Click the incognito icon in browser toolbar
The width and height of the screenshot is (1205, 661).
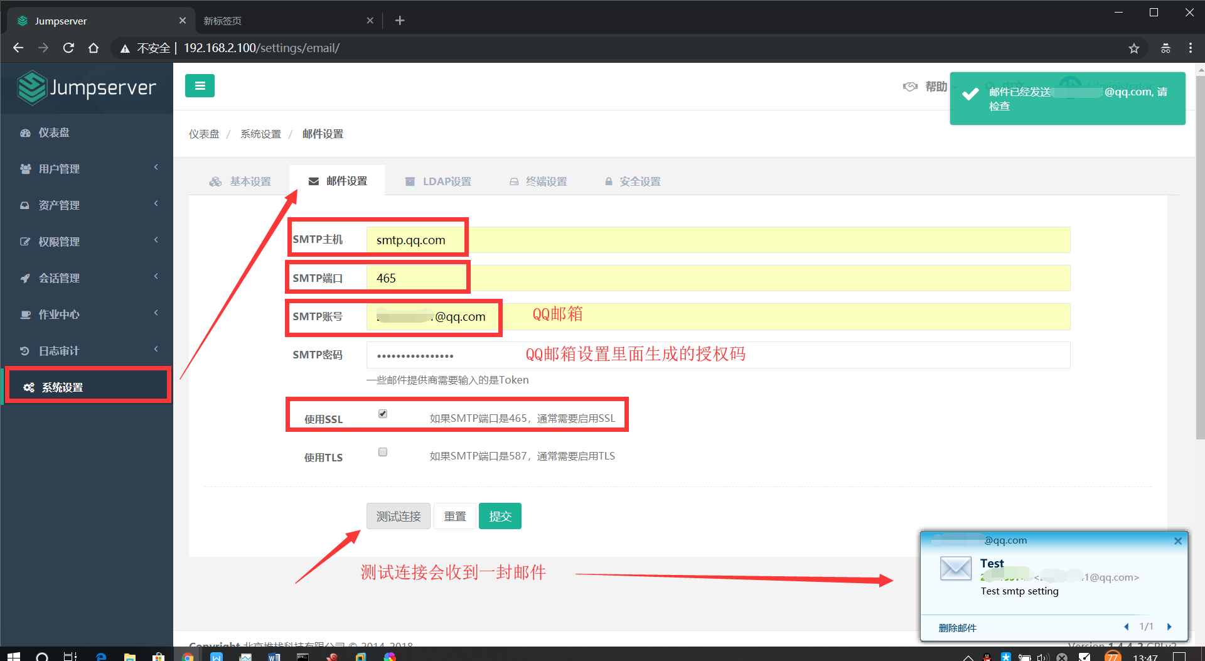click(1165, 48)
